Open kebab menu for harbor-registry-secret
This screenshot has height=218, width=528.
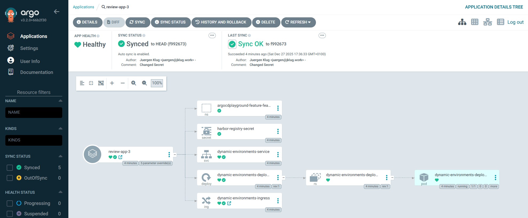point(278,131)
